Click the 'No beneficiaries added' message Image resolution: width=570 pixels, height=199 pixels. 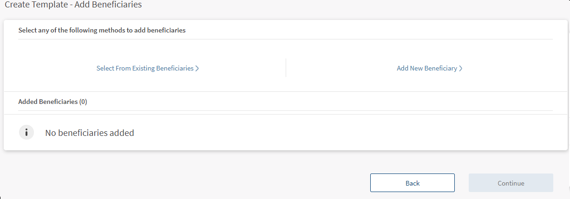[89, 133]
